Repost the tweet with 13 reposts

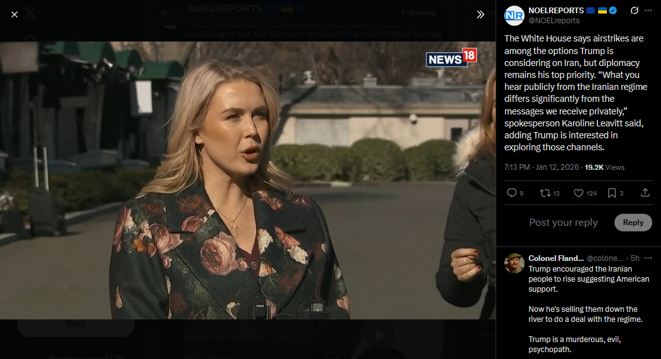point(549,193)
